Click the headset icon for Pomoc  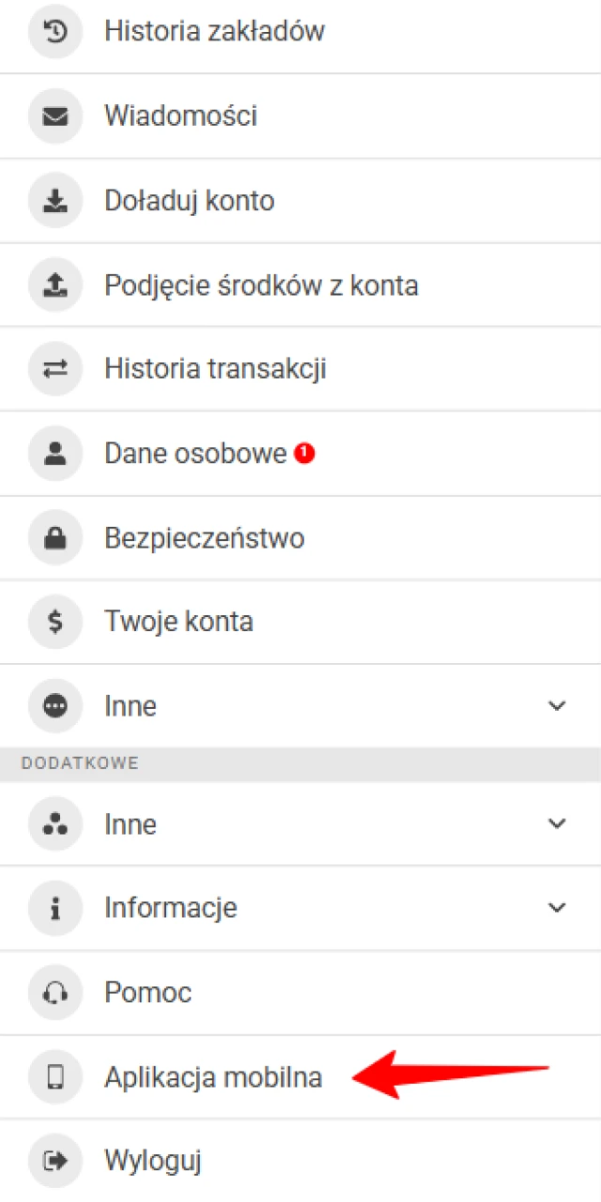pyautogui.click(x=54, y=992)
